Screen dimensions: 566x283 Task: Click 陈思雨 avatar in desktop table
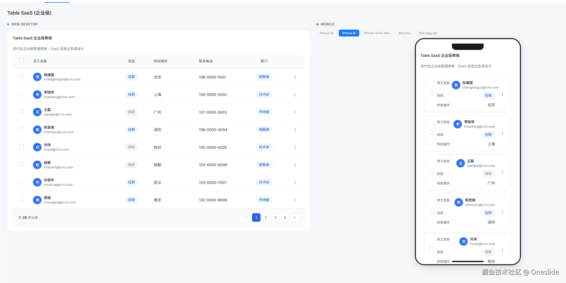(x=37, y=130)
